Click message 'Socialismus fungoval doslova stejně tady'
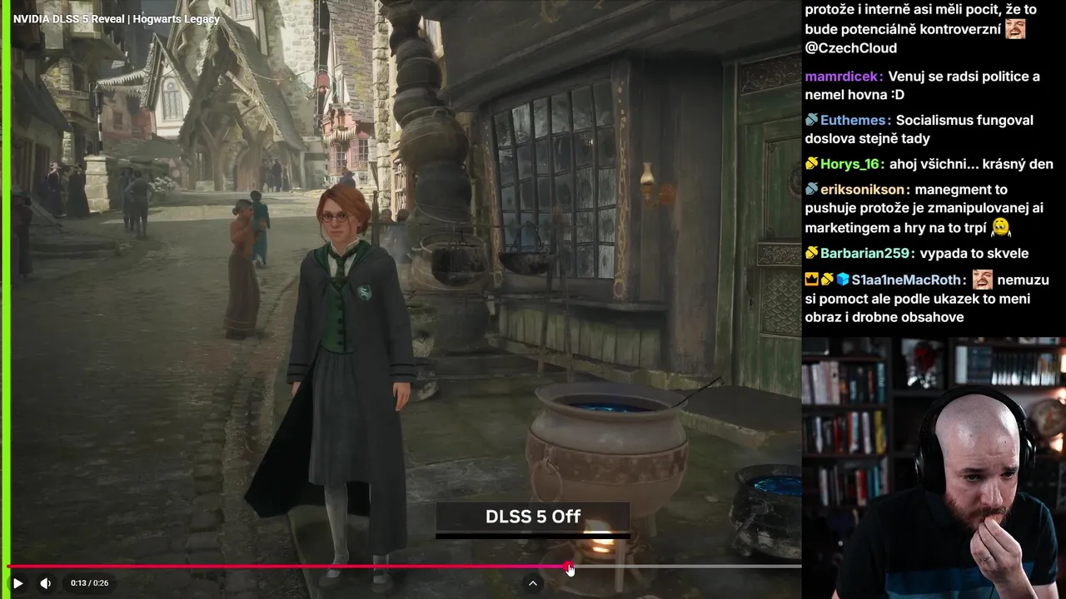 coord(919,129)
